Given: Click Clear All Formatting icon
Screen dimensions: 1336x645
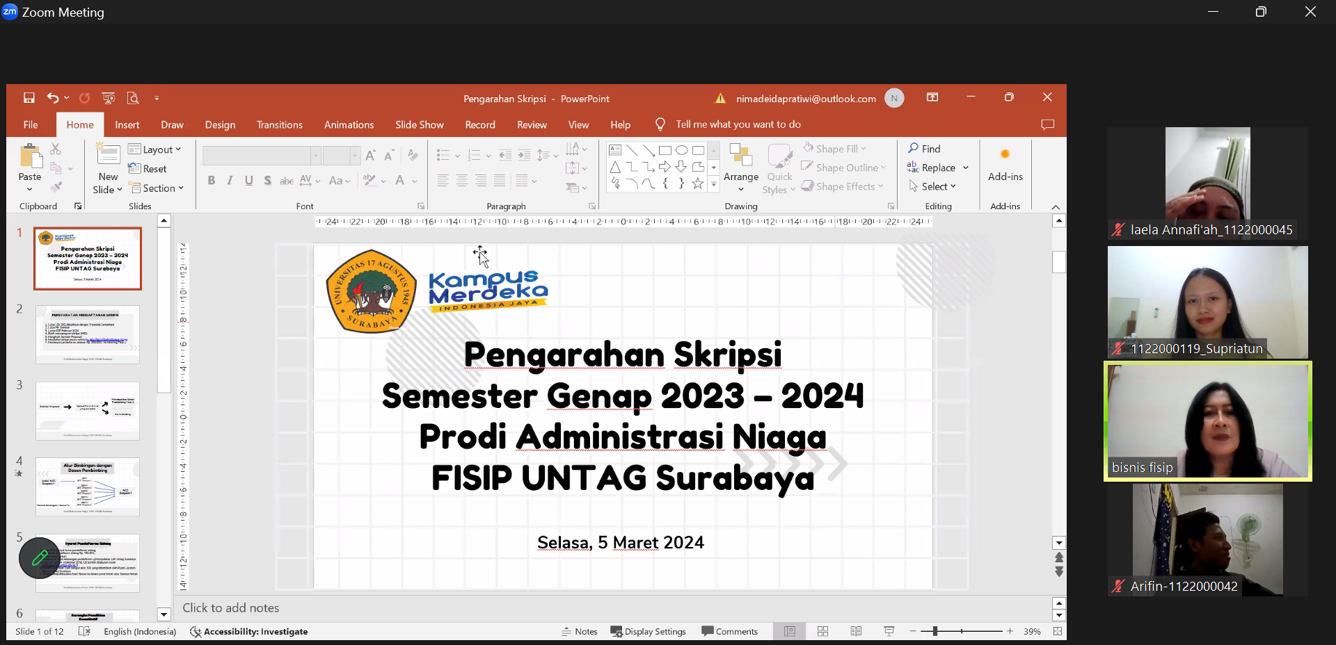Looking at the screenshot, I should tap(413, 156).
